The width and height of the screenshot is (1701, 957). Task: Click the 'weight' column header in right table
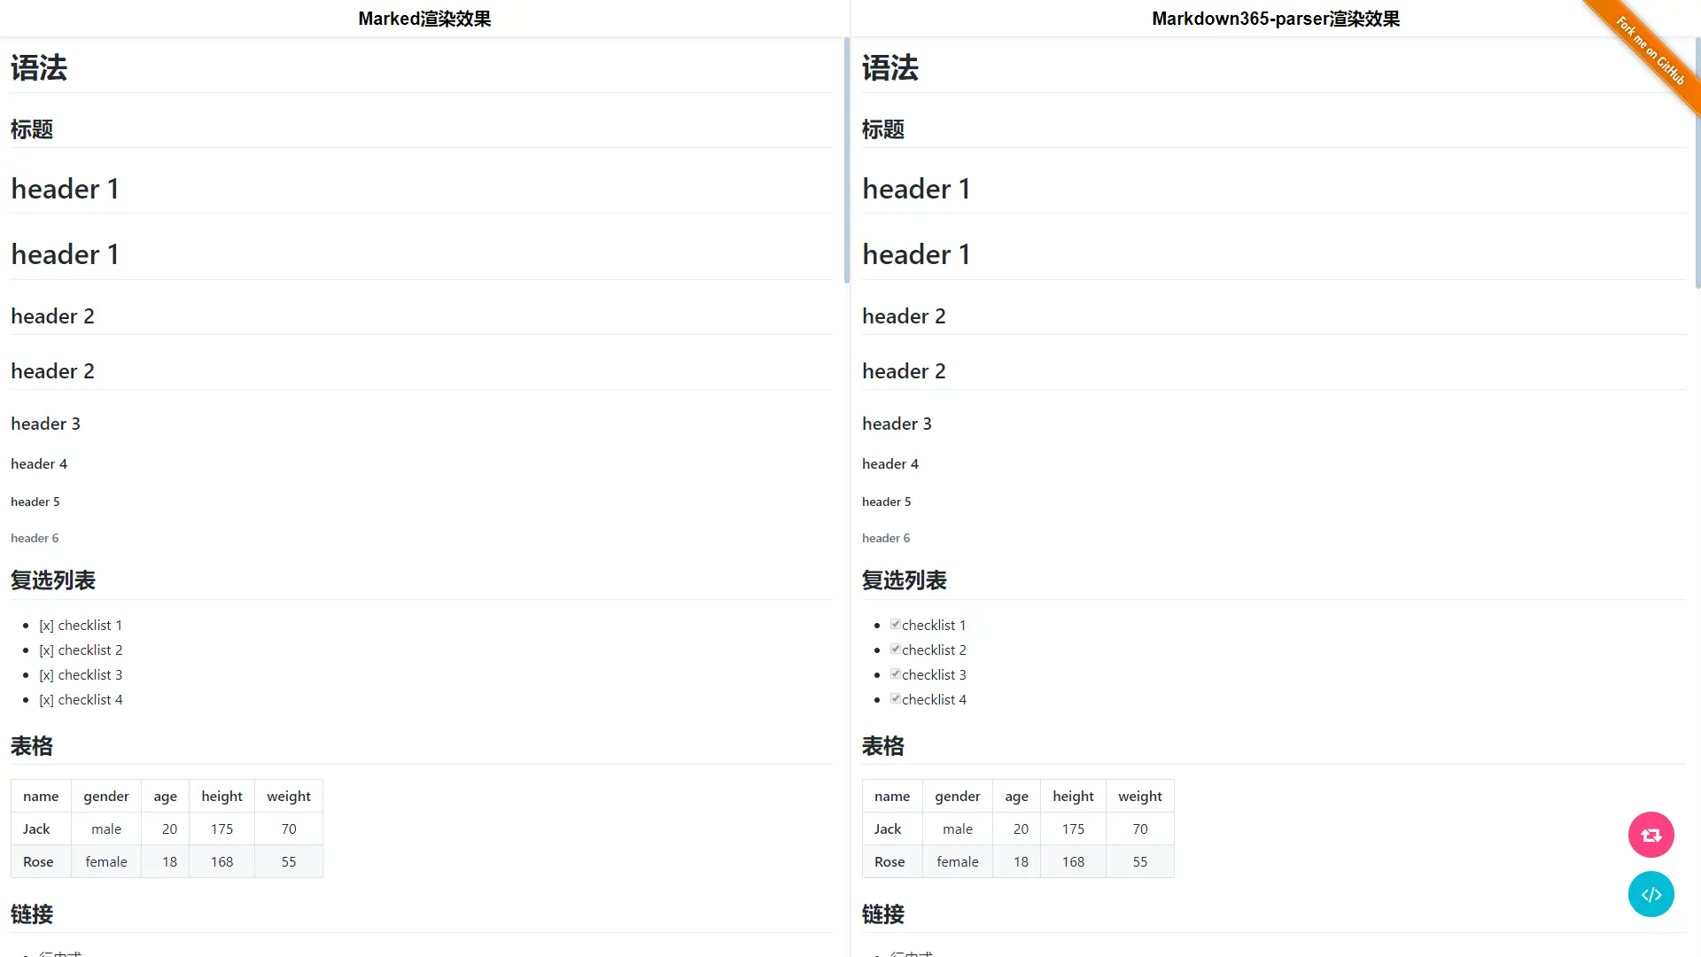point(1139,796)
